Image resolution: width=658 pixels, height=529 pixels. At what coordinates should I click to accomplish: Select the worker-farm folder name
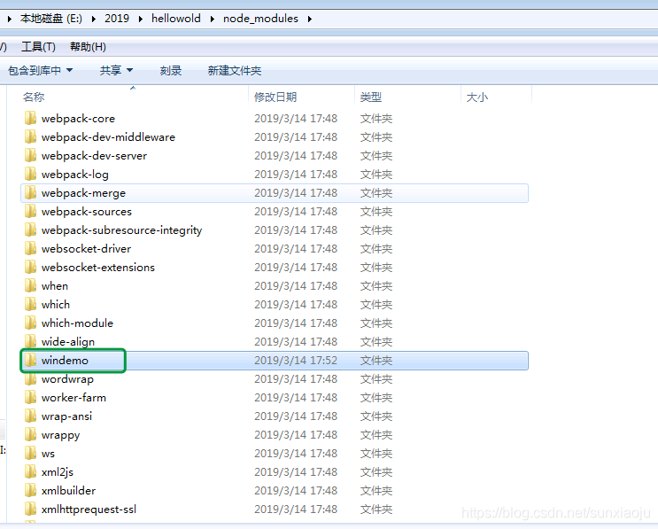[74, 398]
